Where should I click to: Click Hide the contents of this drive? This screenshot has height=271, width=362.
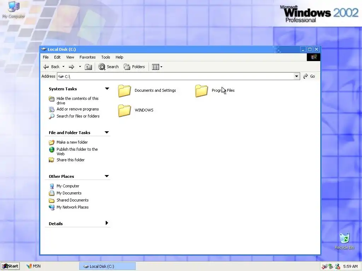coord(77,101)
